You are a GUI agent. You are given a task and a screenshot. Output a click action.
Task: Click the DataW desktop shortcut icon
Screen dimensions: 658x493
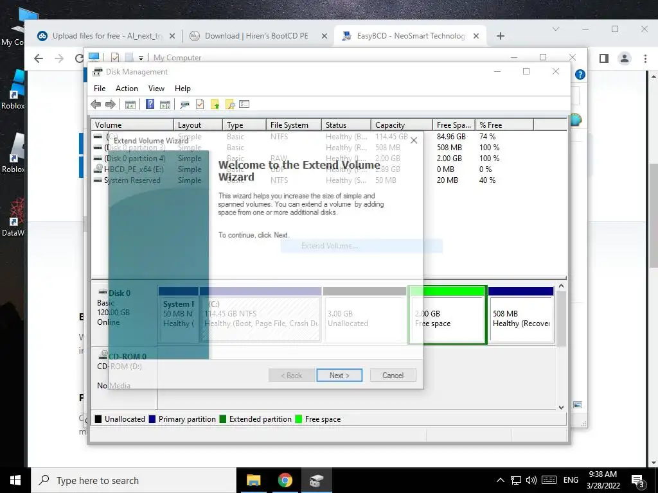(13, 217)
